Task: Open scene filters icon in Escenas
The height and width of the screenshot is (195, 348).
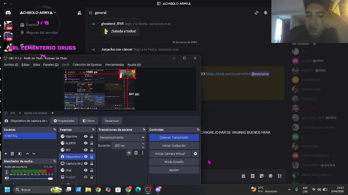Action: tap(20, 154)
